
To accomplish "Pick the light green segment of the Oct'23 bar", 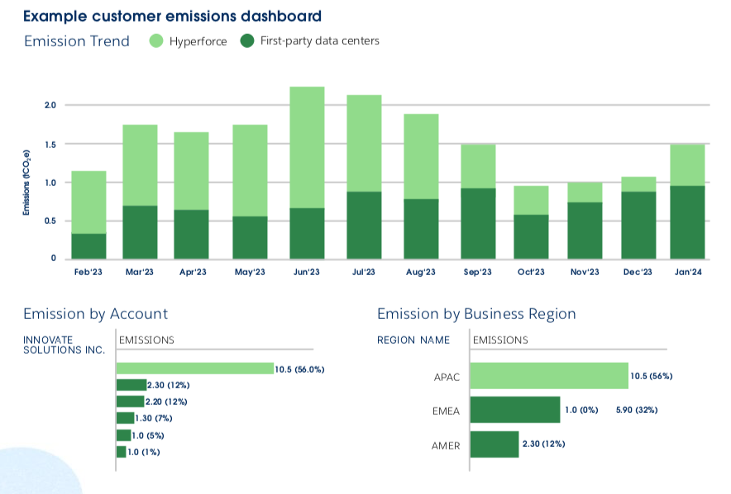I will [531, 200].
